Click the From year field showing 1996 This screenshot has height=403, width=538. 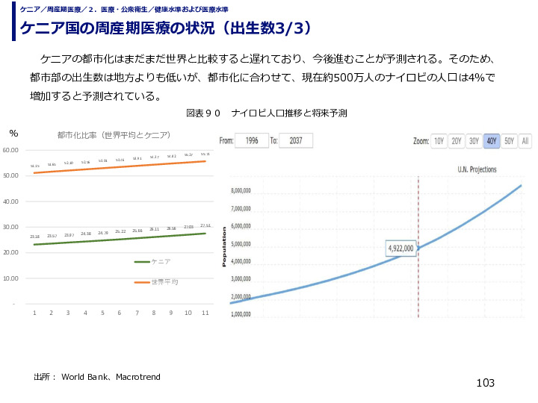click(252, 140)
